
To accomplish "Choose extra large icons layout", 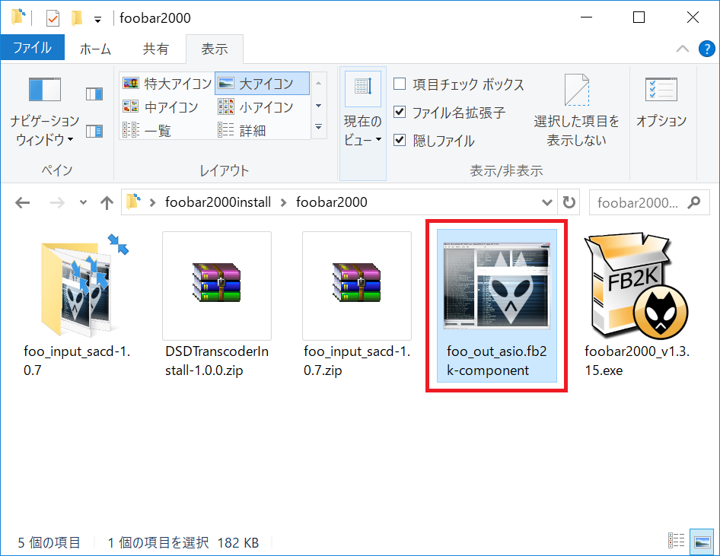I will pyautogui.click(x=167, y=84).
